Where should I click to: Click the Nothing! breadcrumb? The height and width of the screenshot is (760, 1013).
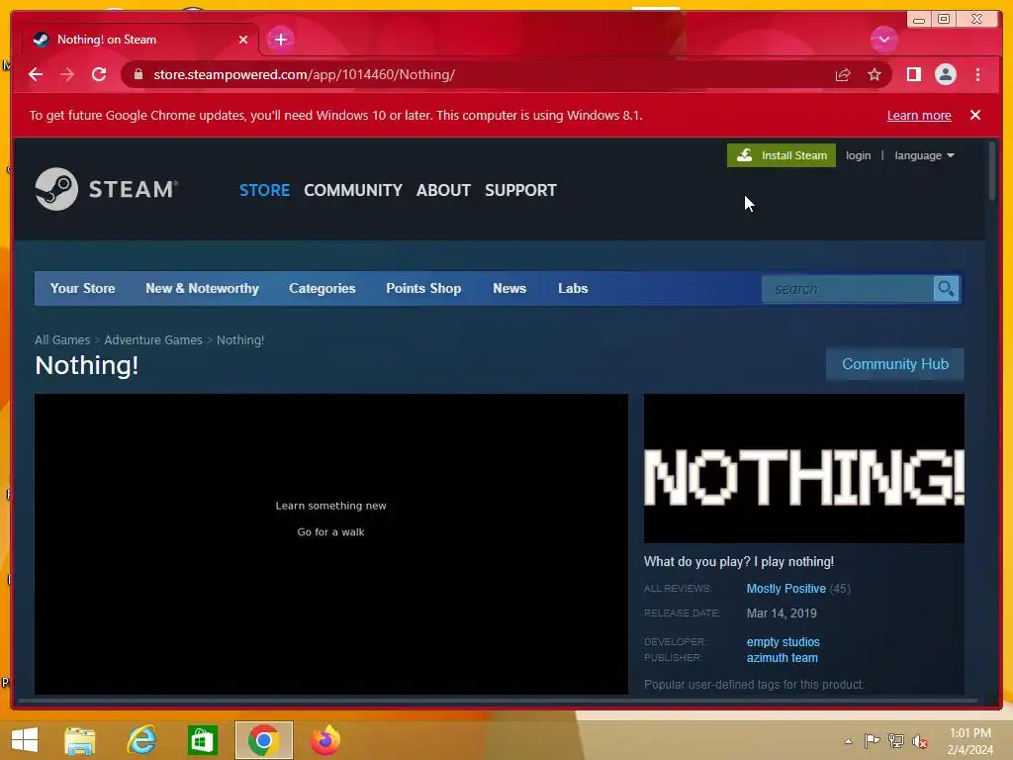(x=240, y=340)
